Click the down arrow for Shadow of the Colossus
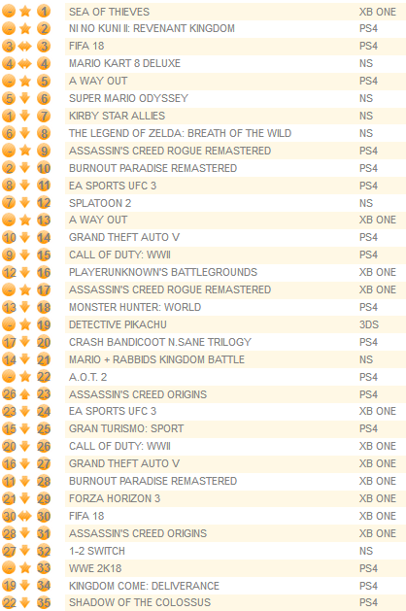This screenshot has height=611, width=406. [x=25, y=603]
